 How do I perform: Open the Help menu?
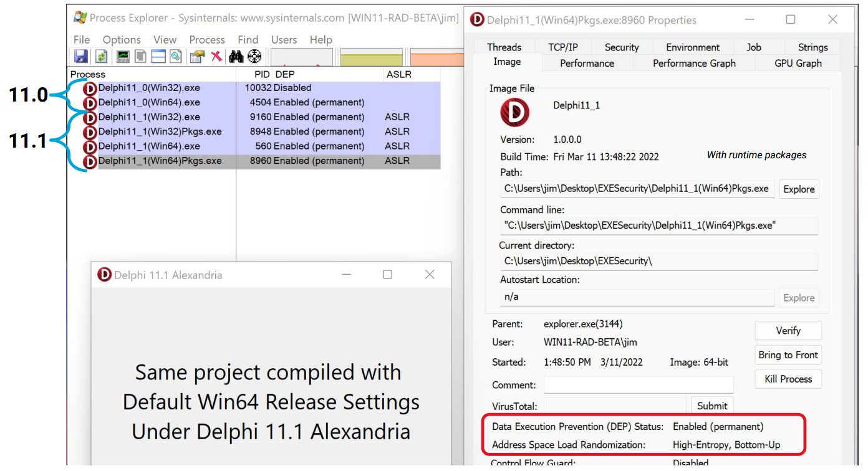point(321,40)
